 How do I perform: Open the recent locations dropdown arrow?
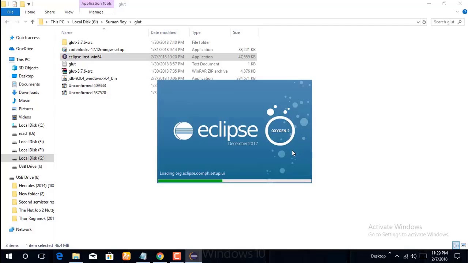click(25, 22)
